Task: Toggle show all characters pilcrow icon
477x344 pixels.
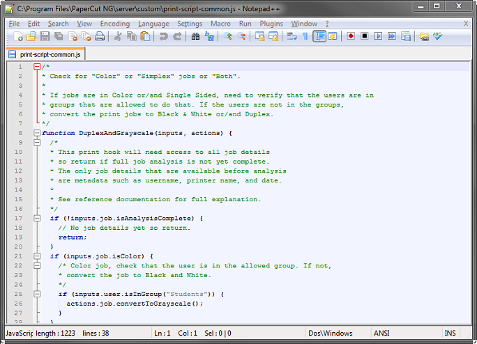Action: click(305, 36)
